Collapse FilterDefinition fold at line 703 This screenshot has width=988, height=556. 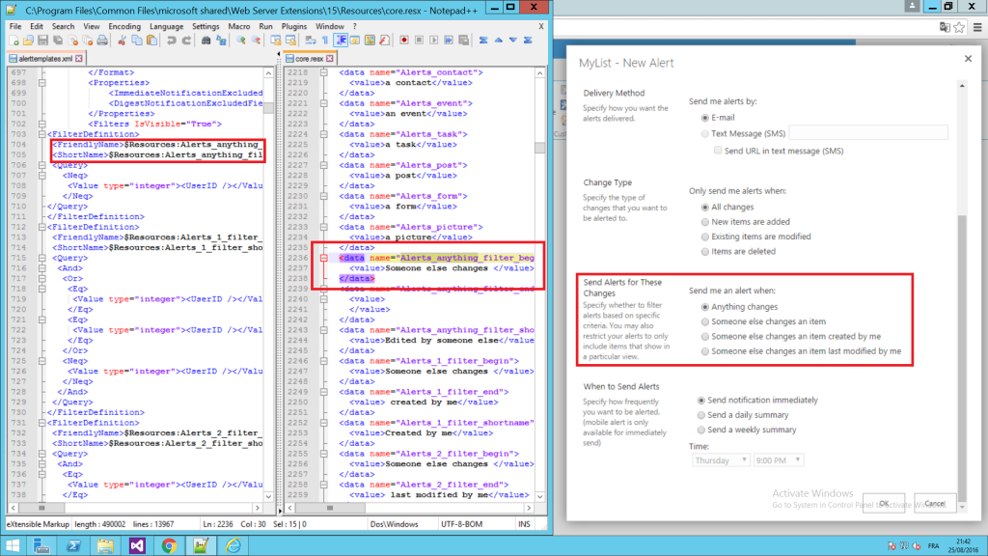tap(42, 134)
